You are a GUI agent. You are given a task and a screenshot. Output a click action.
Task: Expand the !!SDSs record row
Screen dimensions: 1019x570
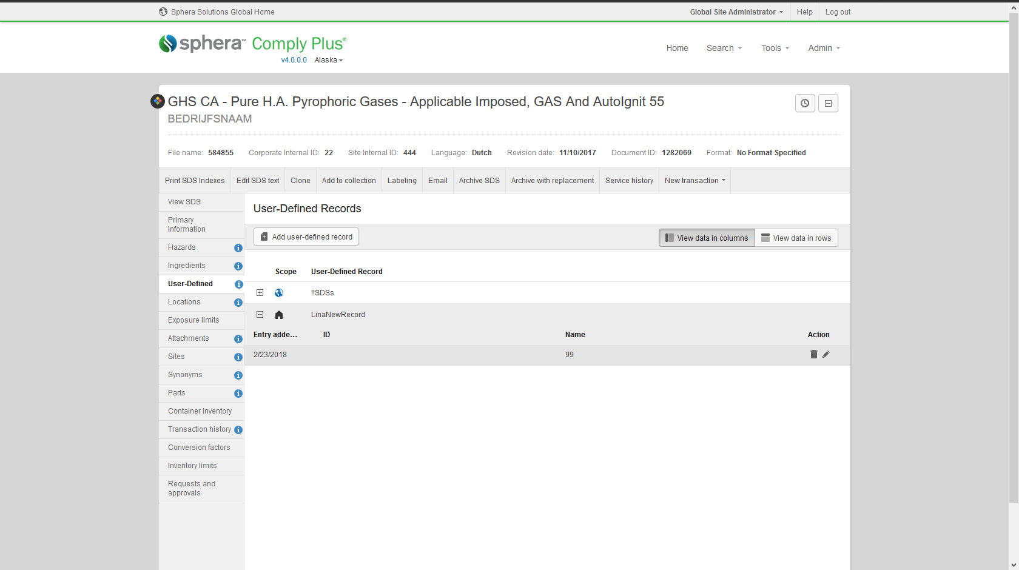click(260, 293)
